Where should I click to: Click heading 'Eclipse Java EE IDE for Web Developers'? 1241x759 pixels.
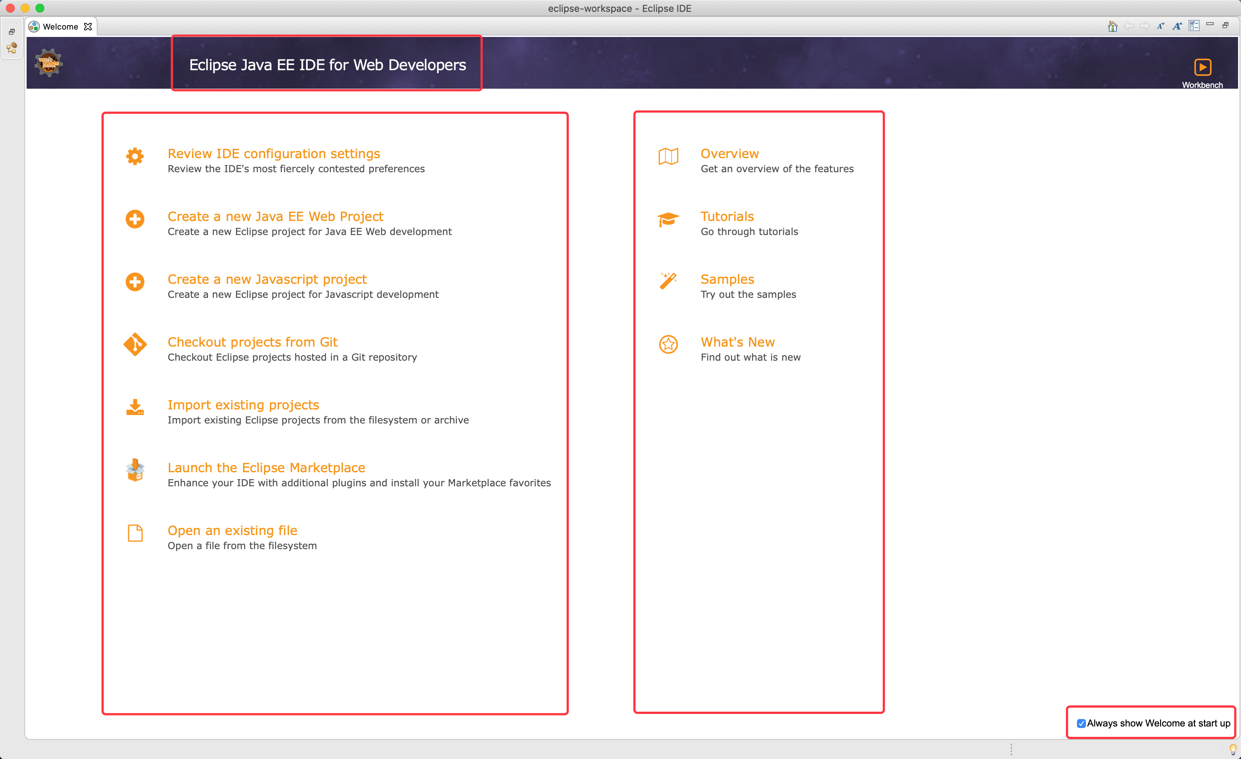327,65
